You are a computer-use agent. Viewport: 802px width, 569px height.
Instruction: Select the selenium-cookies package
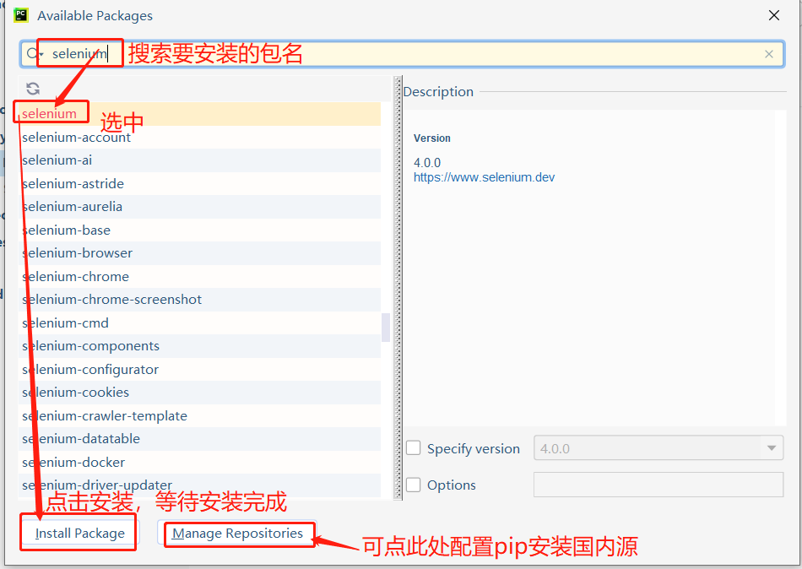(75, 393)
